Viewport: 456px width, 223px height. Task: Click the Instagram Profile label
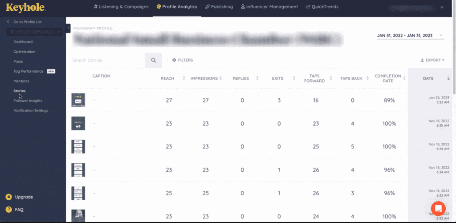click(93, 28)
